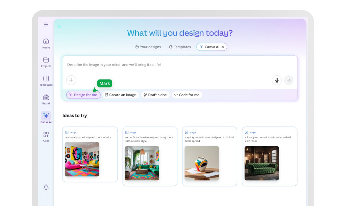346x206 pixels.
Task: Choose Draft a doc option
Action: pyautogui.click(x=155, y=95)
